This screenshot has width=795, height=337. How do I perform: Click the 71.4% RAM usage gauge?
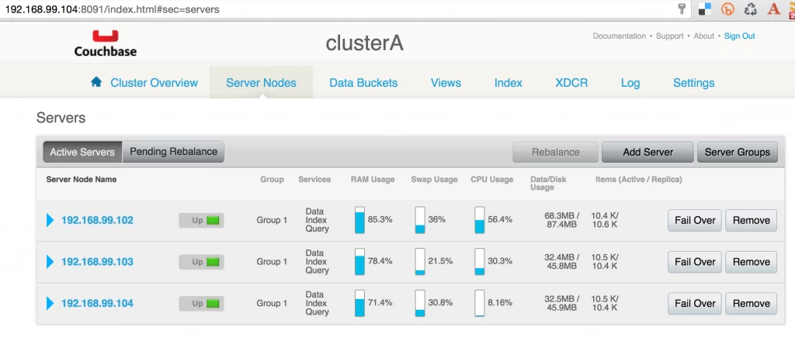click(359, 303)
